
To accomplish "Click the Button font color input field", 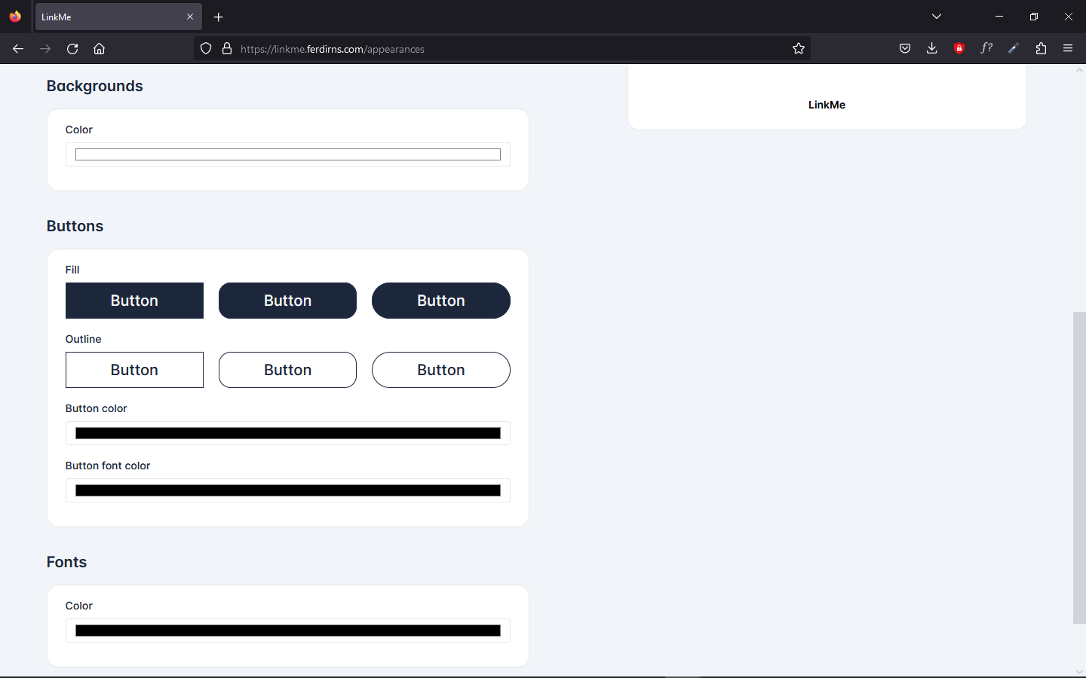I will 287,490.
